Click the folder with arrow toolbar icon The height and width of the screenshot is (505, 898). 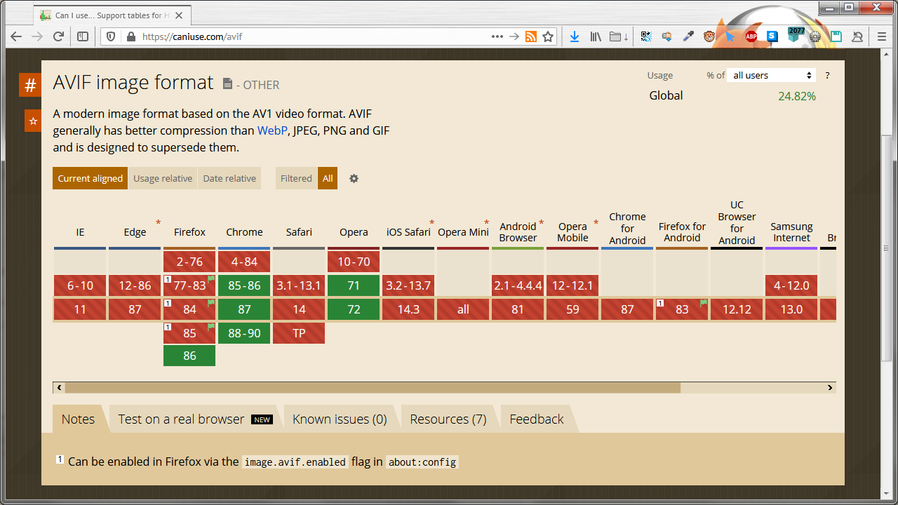(x=619, y=36)
